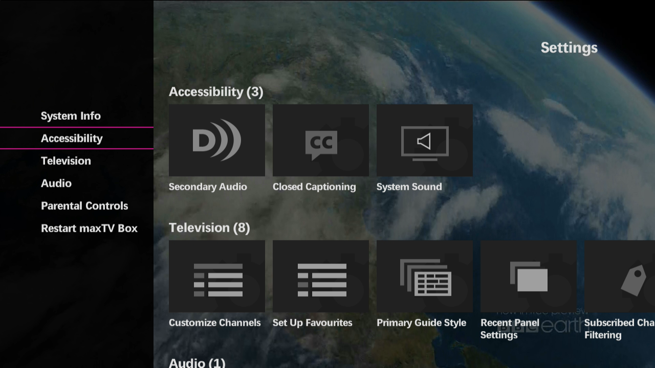Click the System Sound label
Image resolution: width=655 pixels, height=368 pixels.
tap(409, 187)
